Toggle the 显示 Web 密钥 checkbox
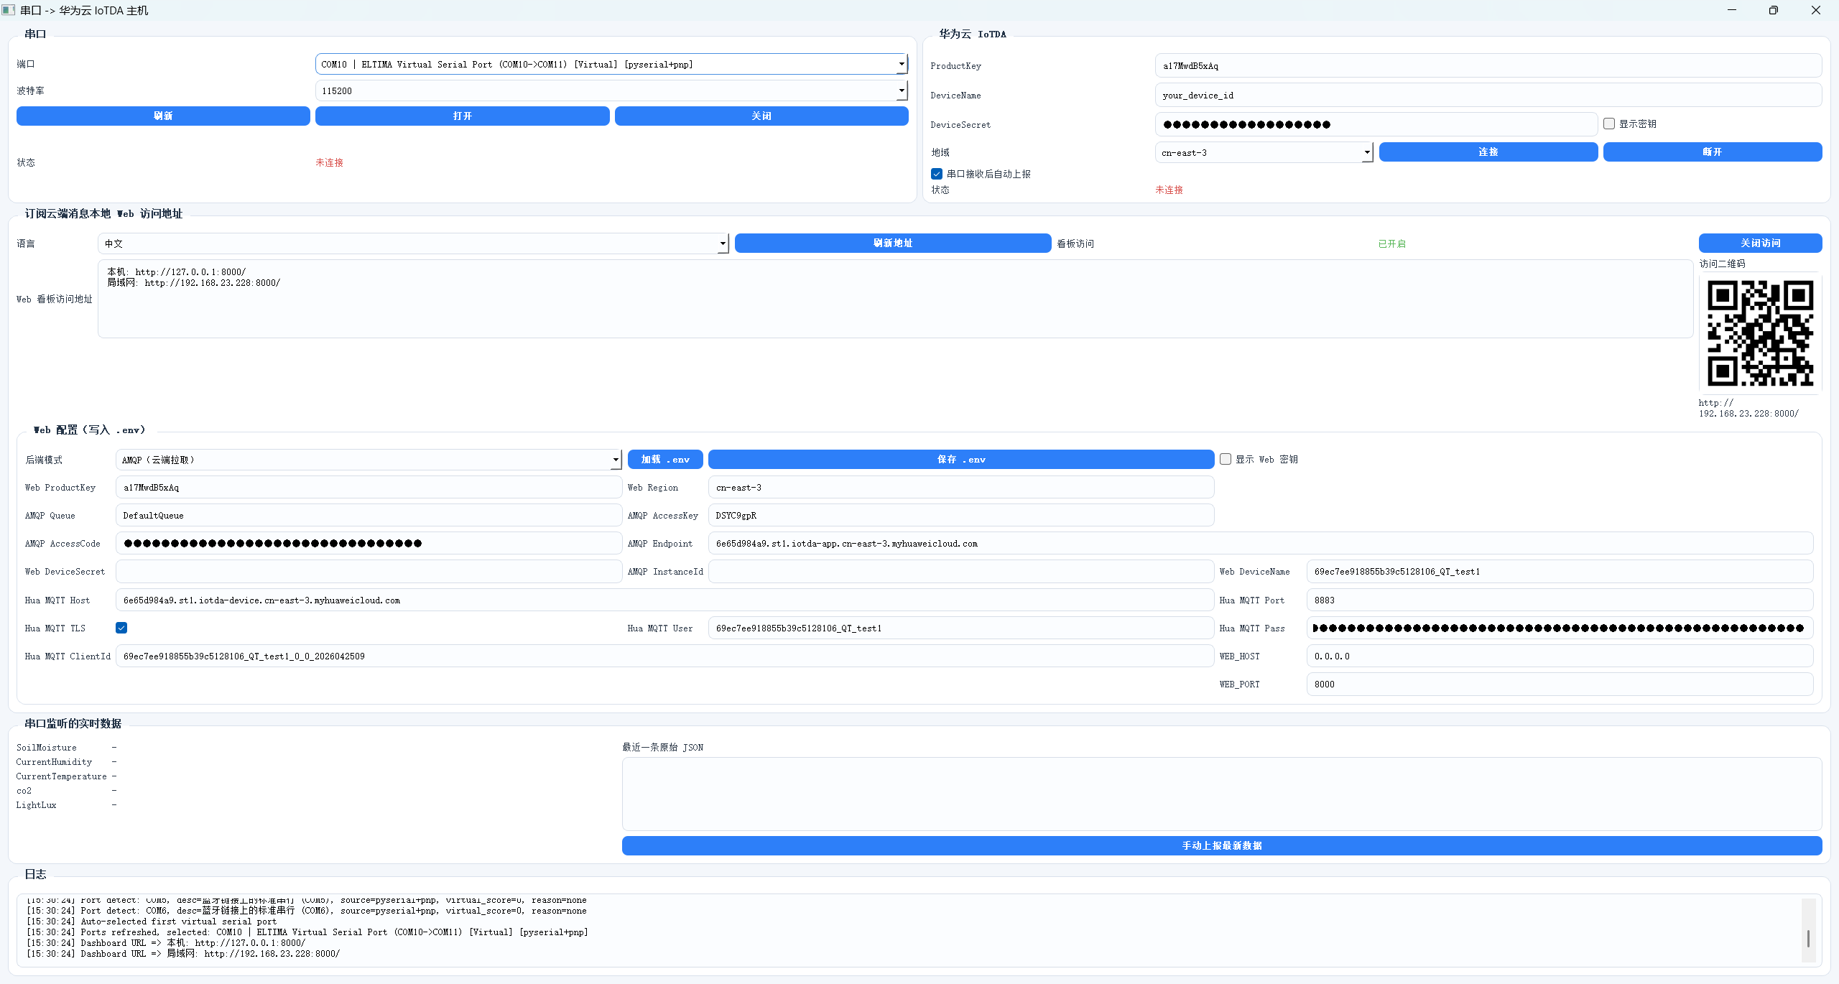 (x=1226, y=459)
